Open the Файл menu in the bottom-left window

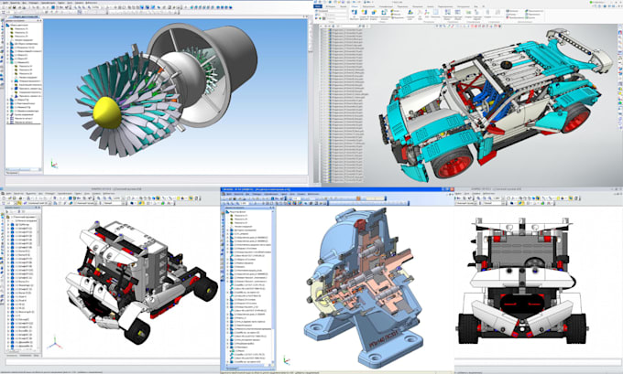pyautogui.click(x=9, y=194)
